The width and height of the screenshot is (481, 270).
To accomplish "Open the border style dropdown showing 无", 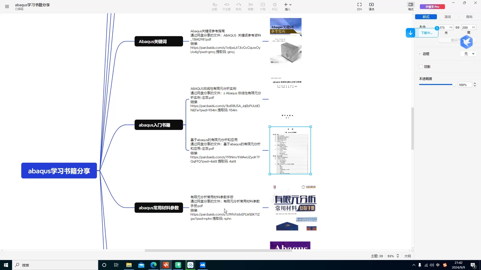I will click(468, 54).
